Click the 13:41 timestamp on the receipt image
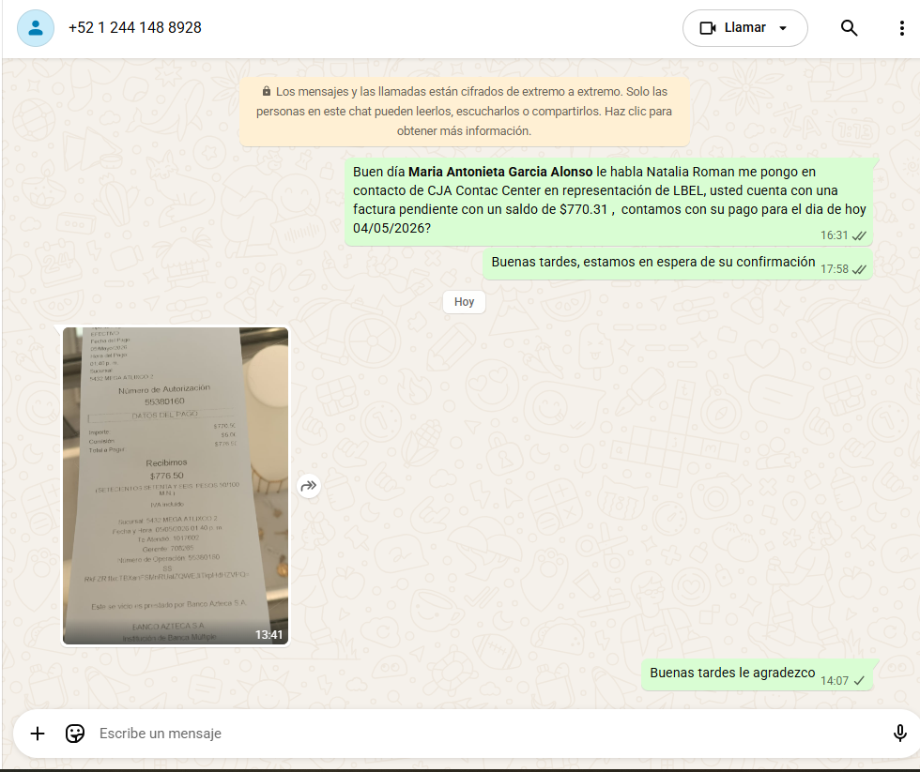This screenshot has width=920, height=772. 268,635
